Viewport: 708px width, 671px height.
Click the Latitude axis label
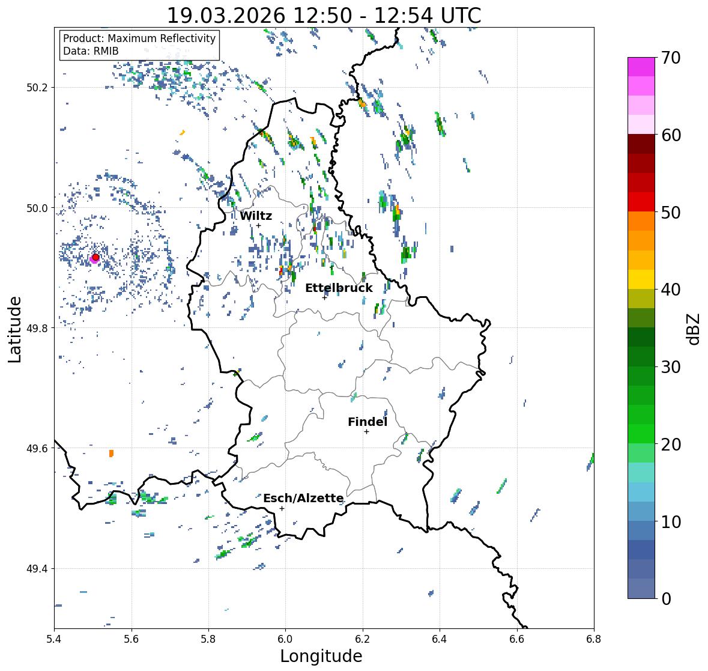click(x=14, y=329)
